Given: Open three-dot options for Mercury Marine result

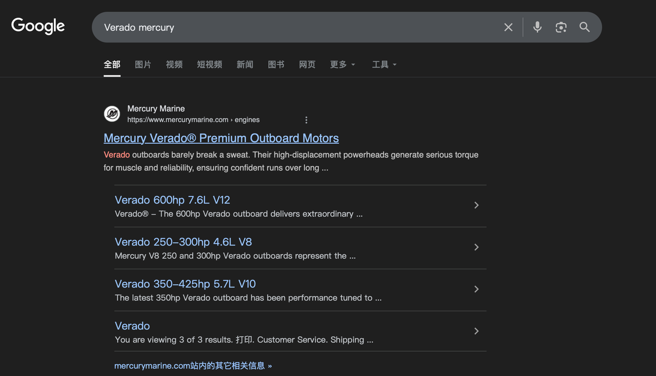Looking at the screenshot, I should point(306,120).
